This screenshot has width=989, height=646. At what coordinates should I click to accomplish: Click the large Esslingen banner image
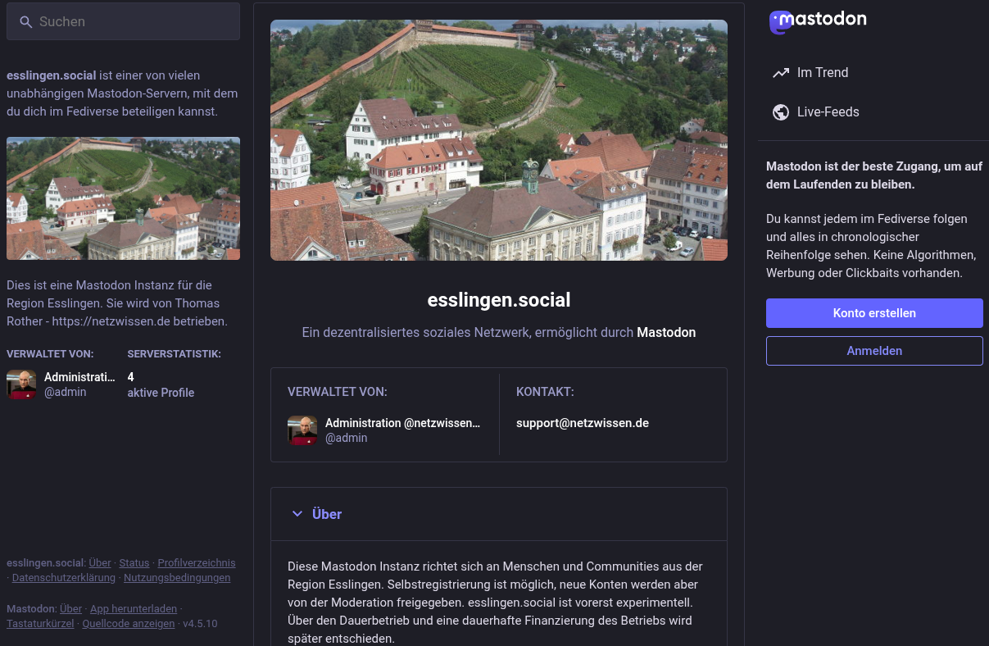pyautogui.click(x=499, y=140)
